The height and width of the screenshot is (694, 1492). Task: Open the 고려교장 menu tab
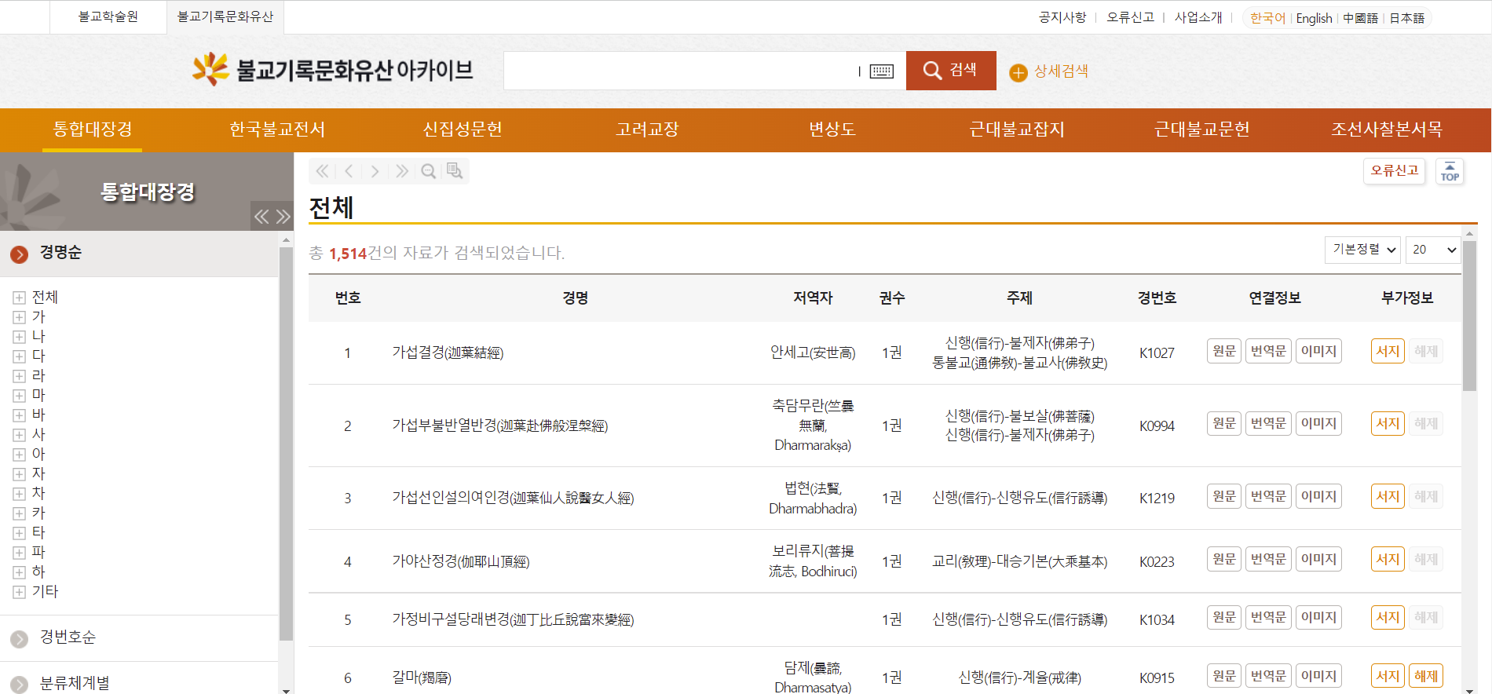[x=647, y=130]
